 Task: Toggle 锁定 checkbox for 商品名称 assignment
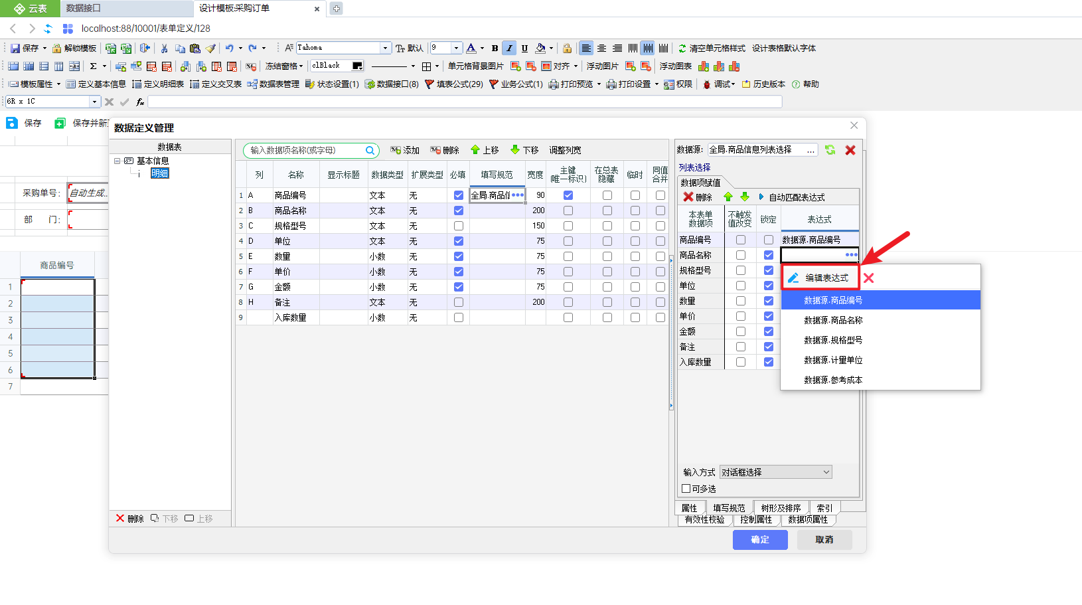coord(769,255)
